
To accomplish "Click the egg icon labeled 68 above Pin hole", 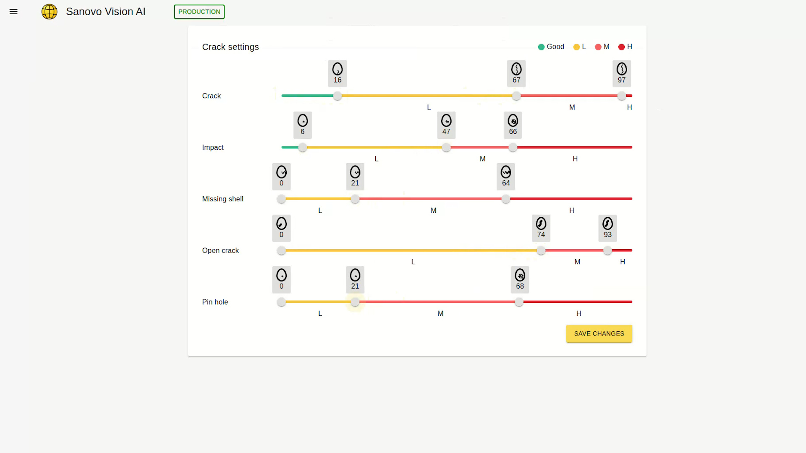I will [x=520, y=280].
